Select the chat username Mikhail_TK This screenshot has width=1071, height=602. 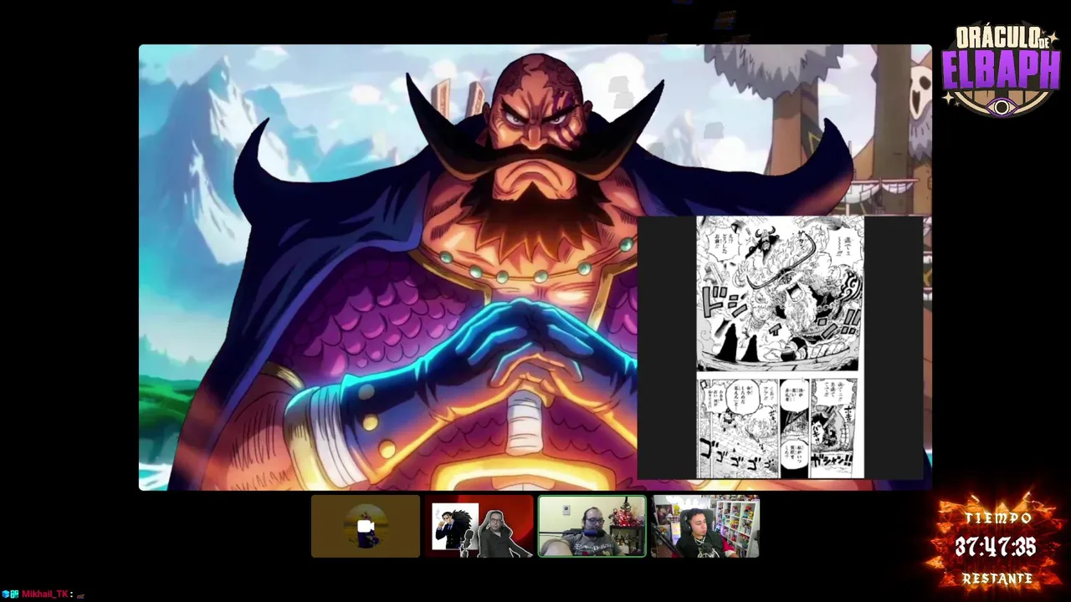pos(45,594)
